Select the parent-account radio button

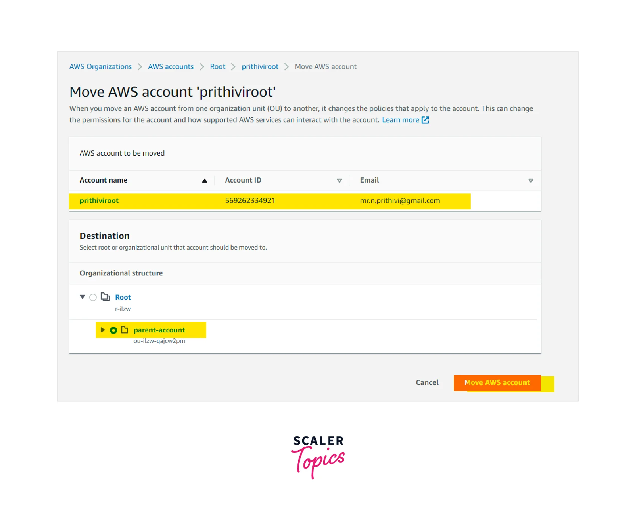[x=113, y=330]
